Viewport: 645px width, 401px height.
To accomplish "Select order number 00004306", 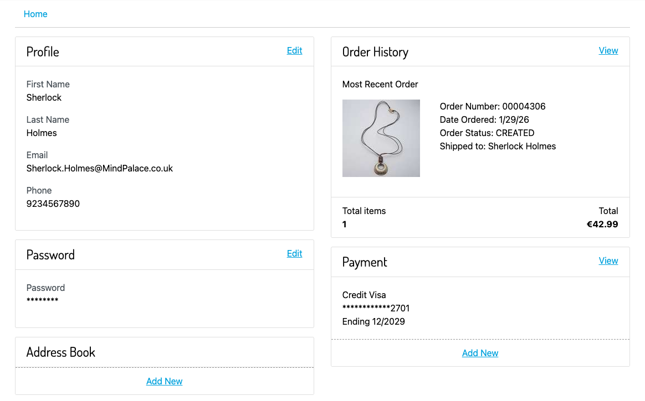I will point(492,106).
